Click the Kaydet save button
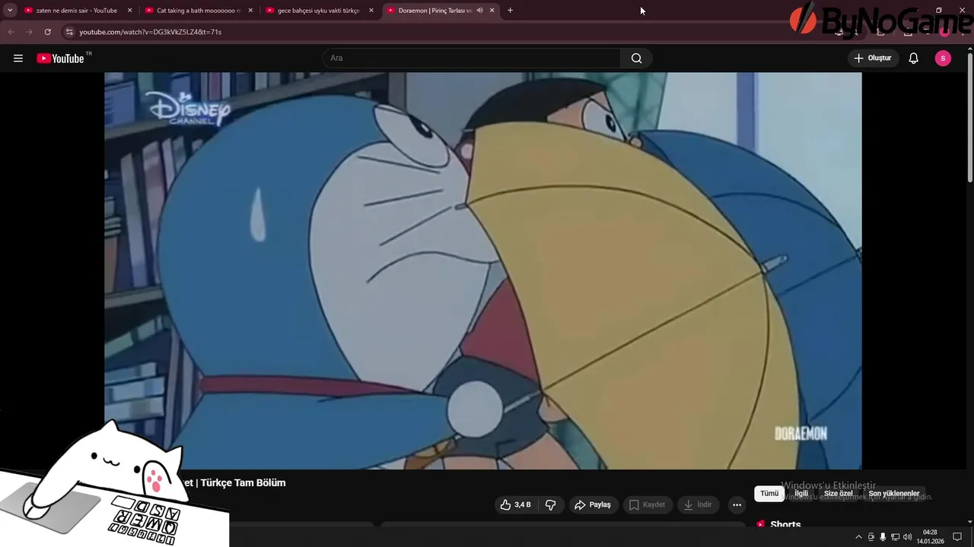The image size is (974, 547). [648, 504]
